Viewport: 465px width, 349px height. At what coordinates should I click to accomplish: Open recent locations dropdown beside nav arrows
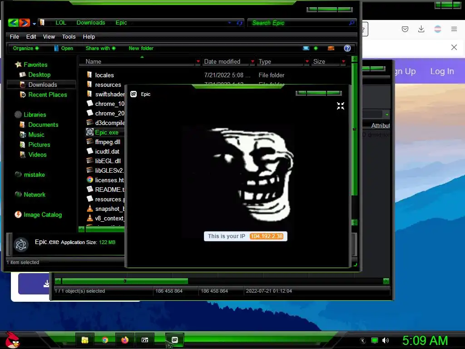pyautogui.click(x=35, y=24)
